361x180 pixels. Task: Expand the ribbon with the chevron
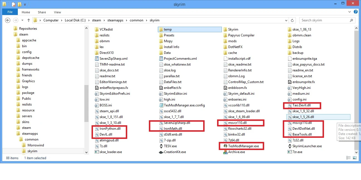(350, 12)
